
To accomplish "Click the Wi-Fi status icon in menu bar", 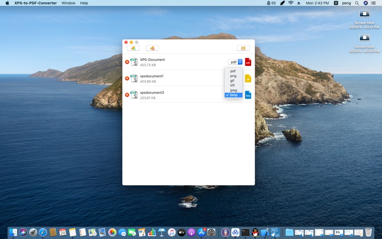I will point(291,3).
